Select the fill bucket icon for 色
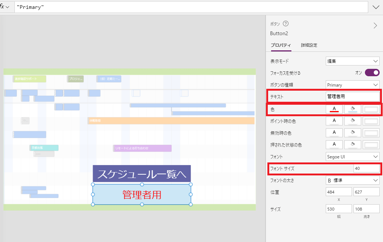 click(352, 109)
